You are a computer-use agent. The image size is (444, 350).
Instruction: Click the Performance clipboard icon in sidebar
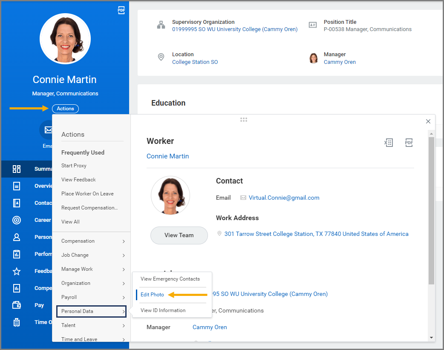click(17, 254)
